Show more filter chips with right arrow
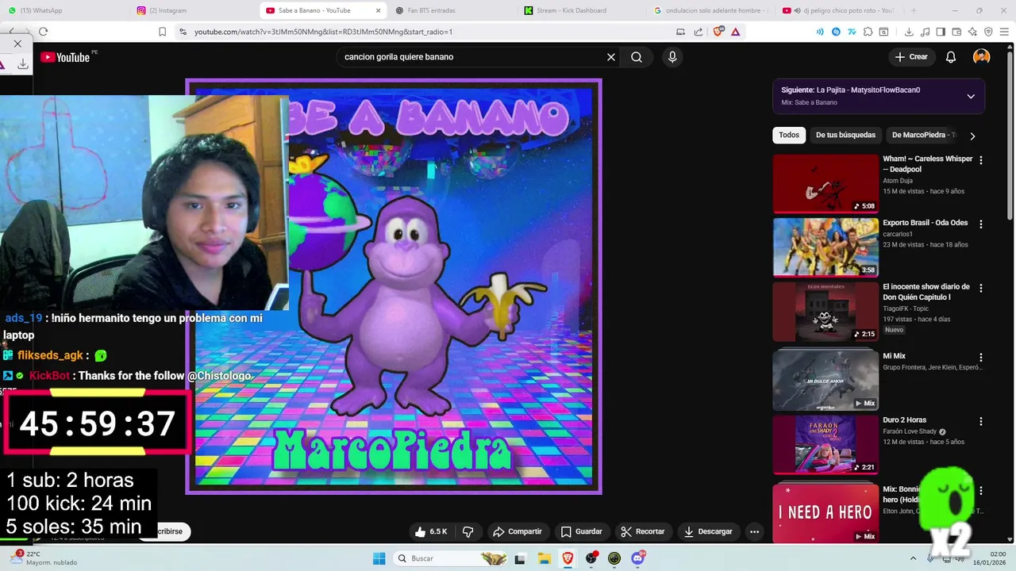 [972, 136]
